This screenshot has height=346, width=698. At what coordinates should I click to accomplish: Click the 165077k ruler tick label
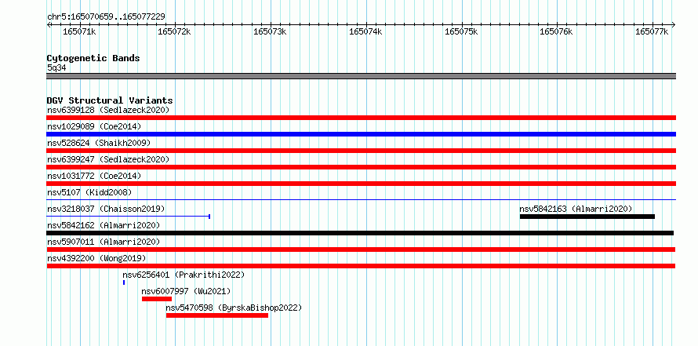pyautogui.click(x=653, y=31)
